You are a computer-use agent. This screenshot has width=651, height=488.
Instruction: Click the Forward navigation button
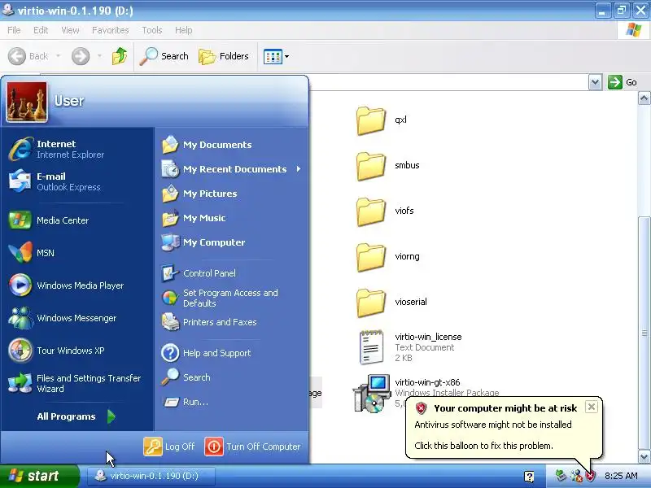(81, 56)
